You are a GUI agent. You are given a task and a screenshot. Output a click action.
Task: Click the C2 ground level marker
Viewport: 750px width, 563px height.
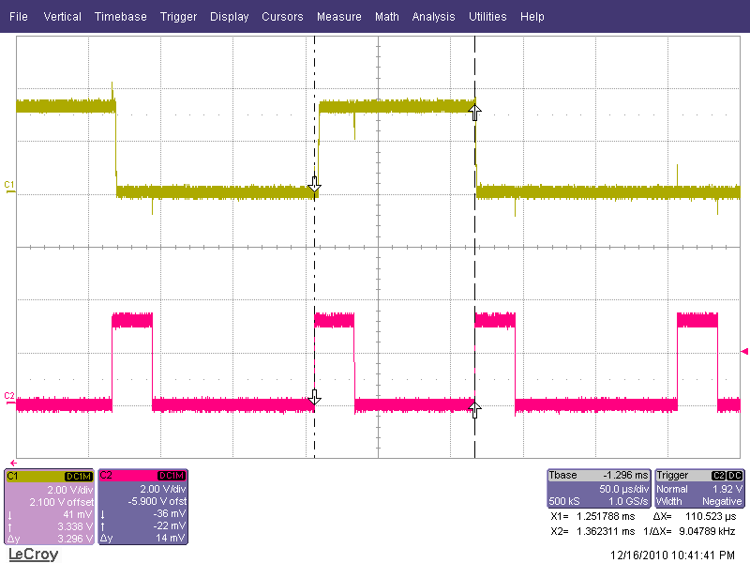point(9,398)
